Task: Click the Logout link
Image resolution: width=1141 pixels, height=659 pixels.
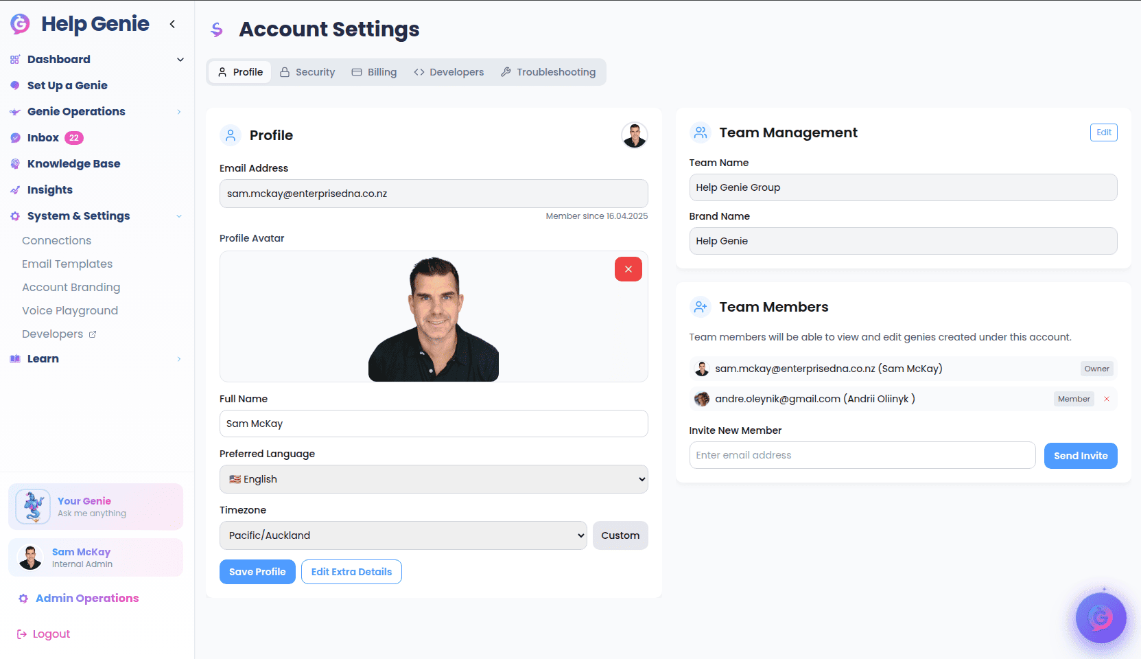Action: pos(43,634)
